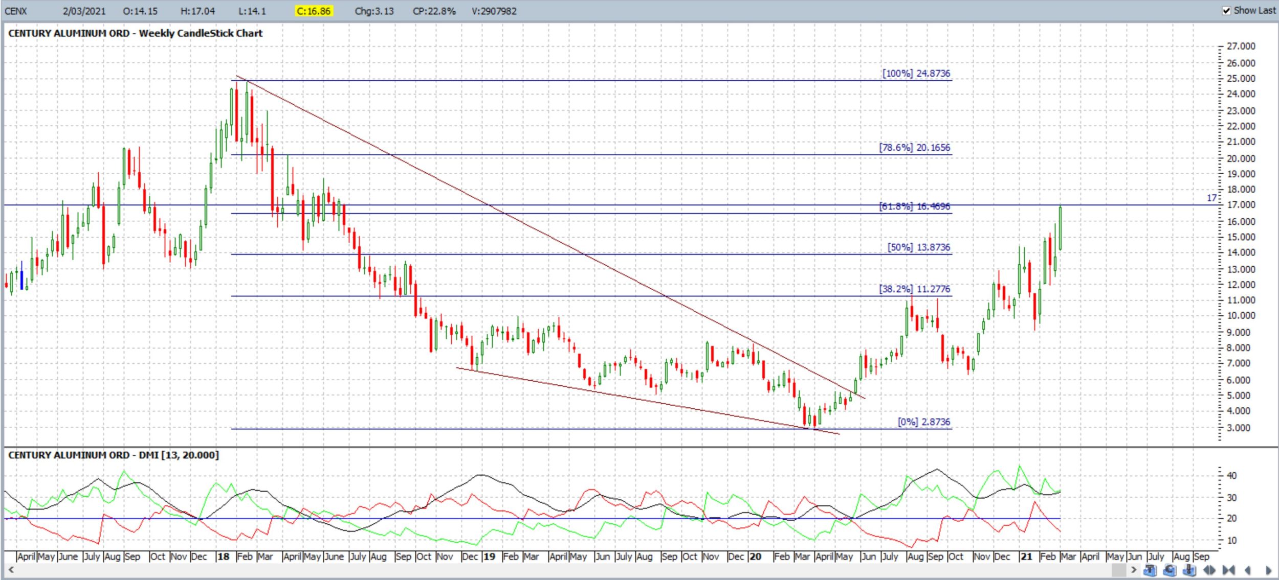Screen dimensions: 1279x580
Task: Click the scrollbar's right arrow
Action: [1134, 570]
